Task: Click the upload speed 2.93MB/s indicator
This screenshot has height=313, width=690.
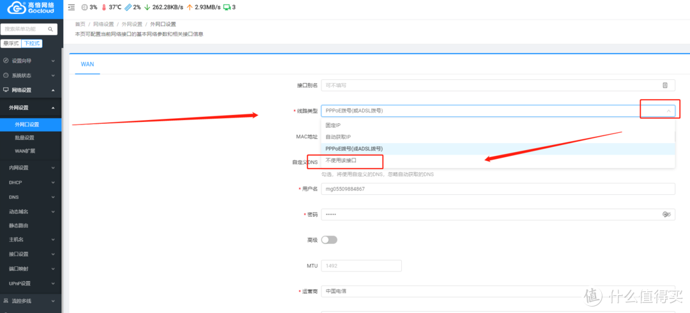Action: coord(203,8)
